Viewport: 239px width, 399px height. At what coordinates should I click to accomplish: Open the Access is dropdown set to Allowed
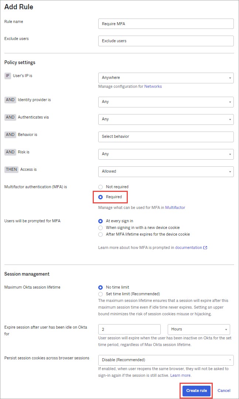coord(166,172)
